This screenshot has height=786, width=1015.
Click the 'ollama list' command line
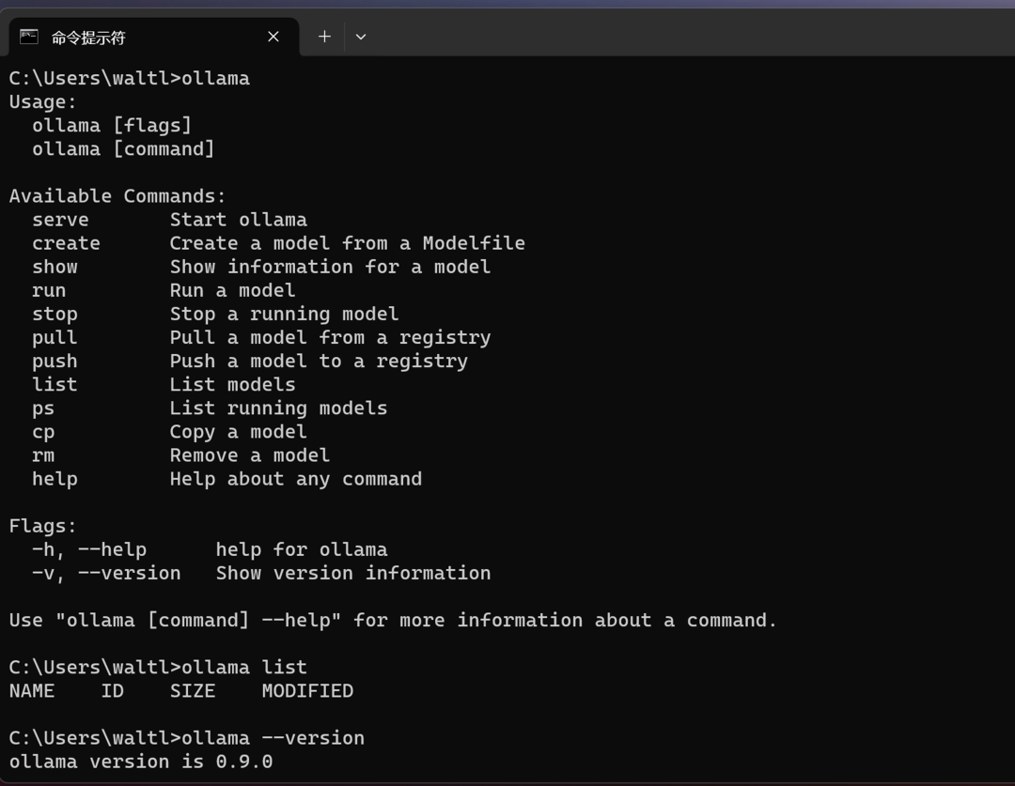[x=244, y=668]
